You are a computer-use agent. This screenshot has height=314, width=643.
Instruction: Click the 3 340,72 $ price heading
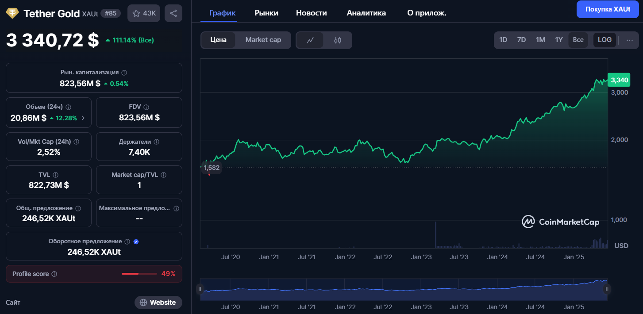click(52, 40)
